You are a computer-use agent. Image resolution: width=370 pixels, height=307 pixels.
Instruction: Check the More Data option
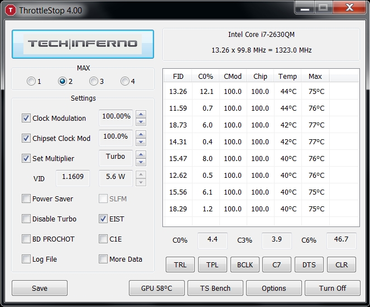pyautogui.click(x=103, y=259)
